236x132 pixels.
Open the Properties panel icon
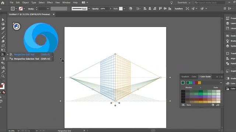click(228, 18)
